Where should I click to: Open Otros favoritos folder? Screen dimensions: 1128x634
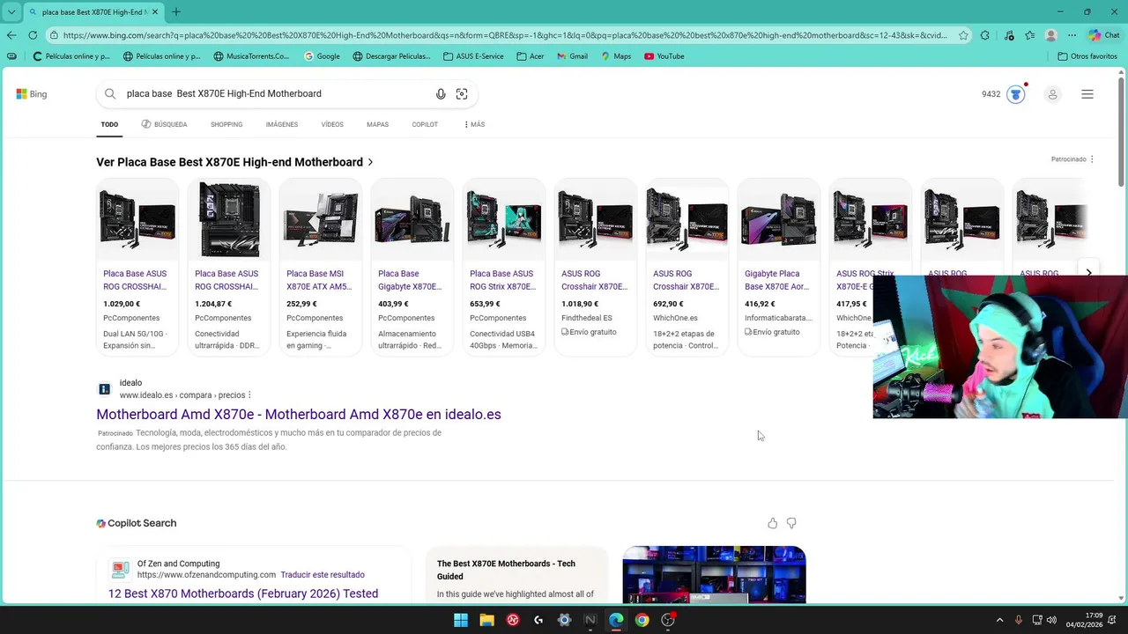click(x=1087, y=56)
